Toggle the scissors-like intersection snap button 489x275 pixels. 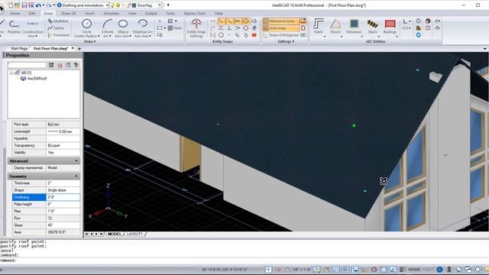238,21
